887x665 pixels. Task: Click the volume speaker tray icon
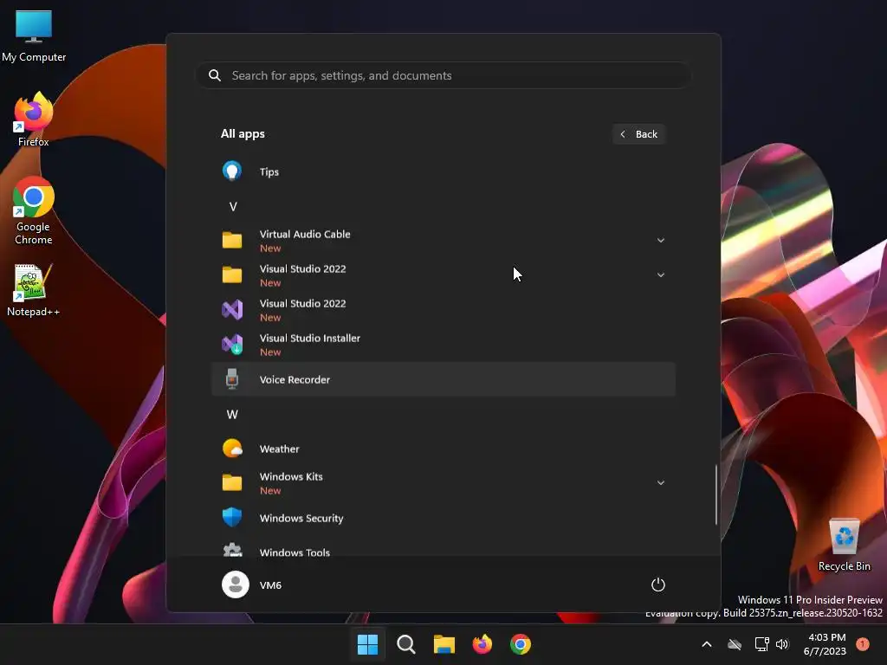point(782,644)
